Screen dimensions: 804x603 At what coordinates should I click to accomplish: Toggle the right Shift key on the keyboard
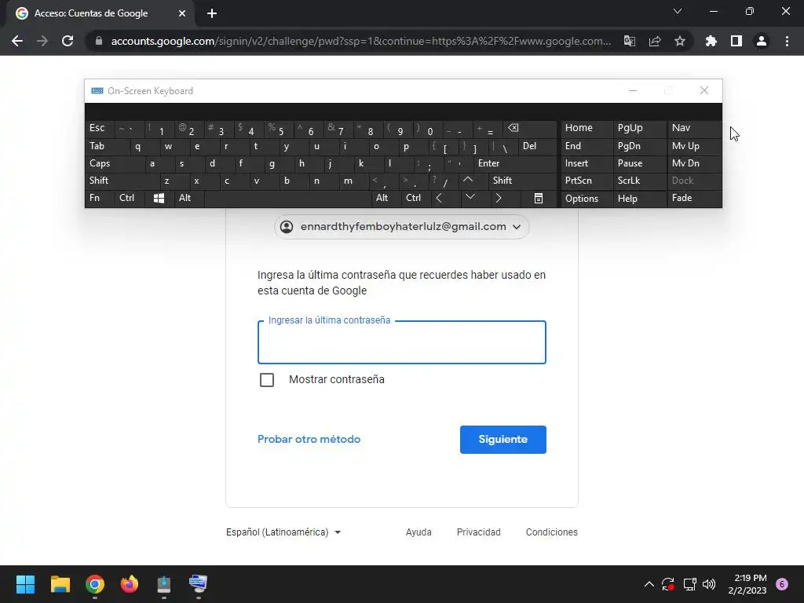click(522, 181)
